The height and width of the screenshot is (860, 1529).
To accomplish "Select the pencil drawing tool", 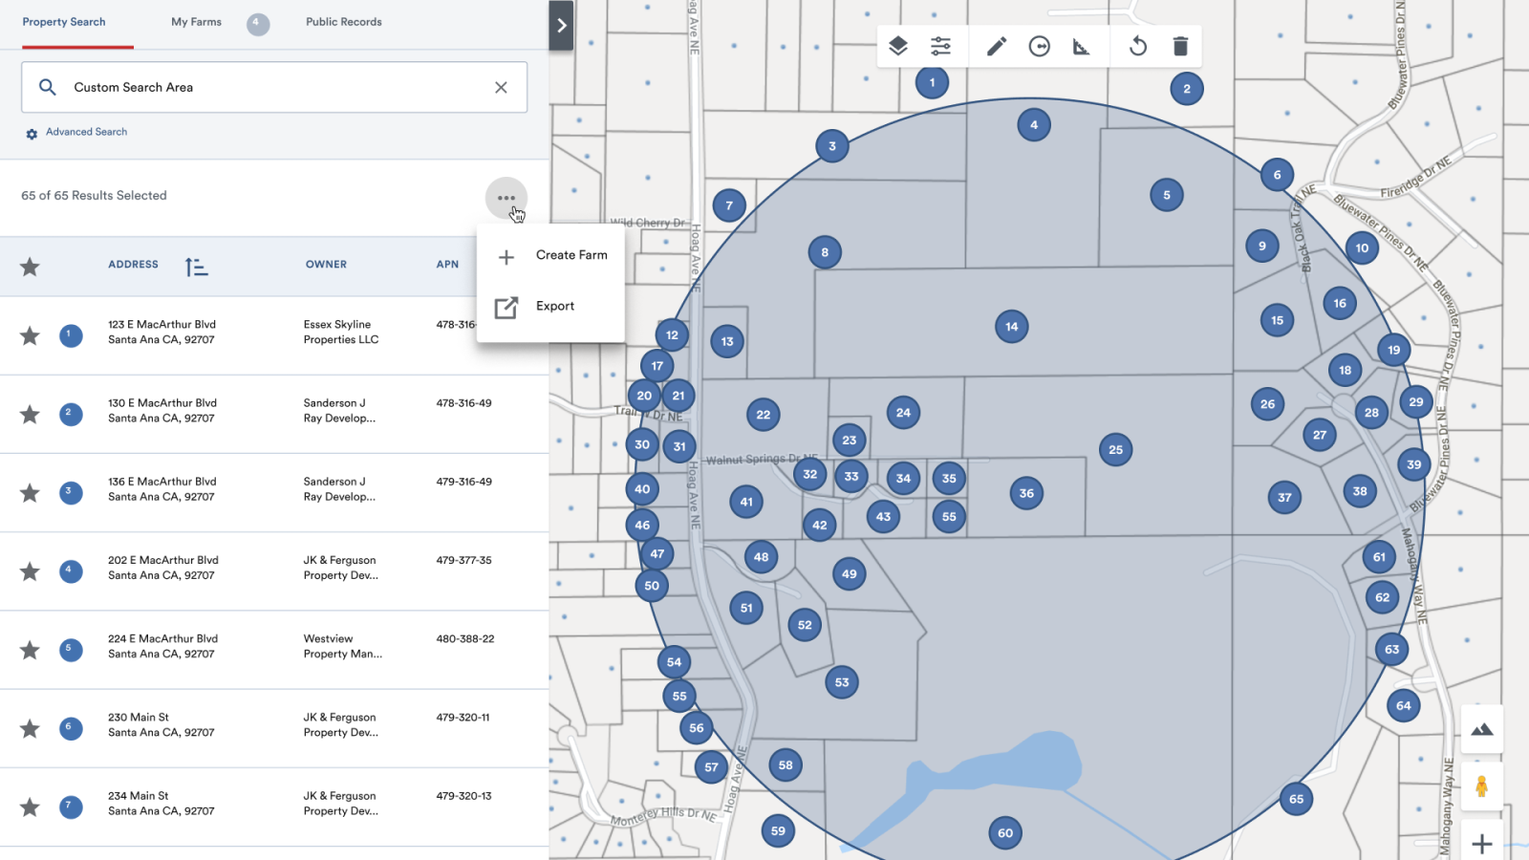I will 996,45.
